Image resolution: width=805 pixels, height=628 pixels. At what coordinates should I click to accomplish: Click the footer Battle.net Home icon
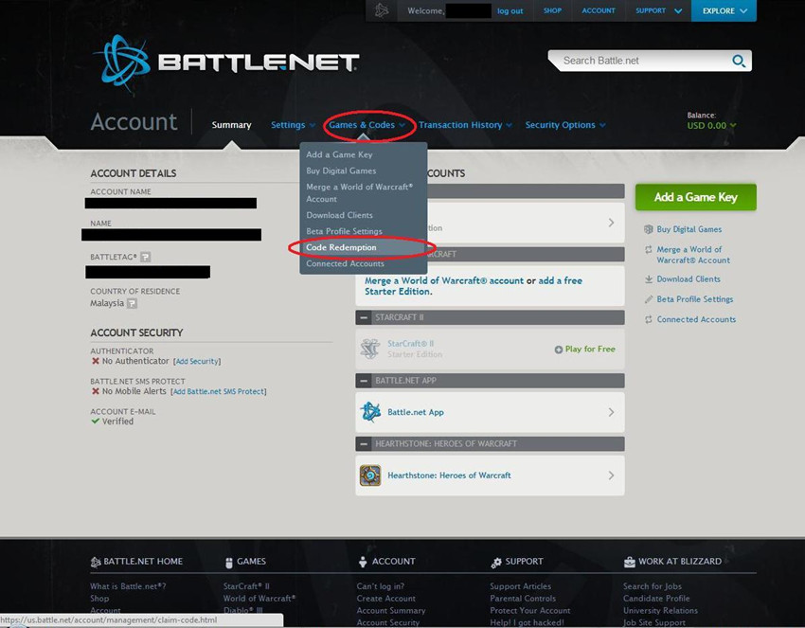(x=96, y=562)
